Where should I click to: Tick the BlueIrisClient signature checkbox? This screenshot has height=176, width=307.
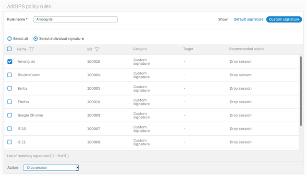coord(10,75)
